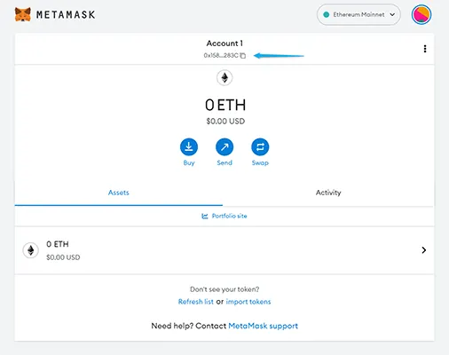449x355 pixels.
Task: Open the Ethereum Mainnet network dropdown
Action: pyautogui.click(x=358, y=14)
